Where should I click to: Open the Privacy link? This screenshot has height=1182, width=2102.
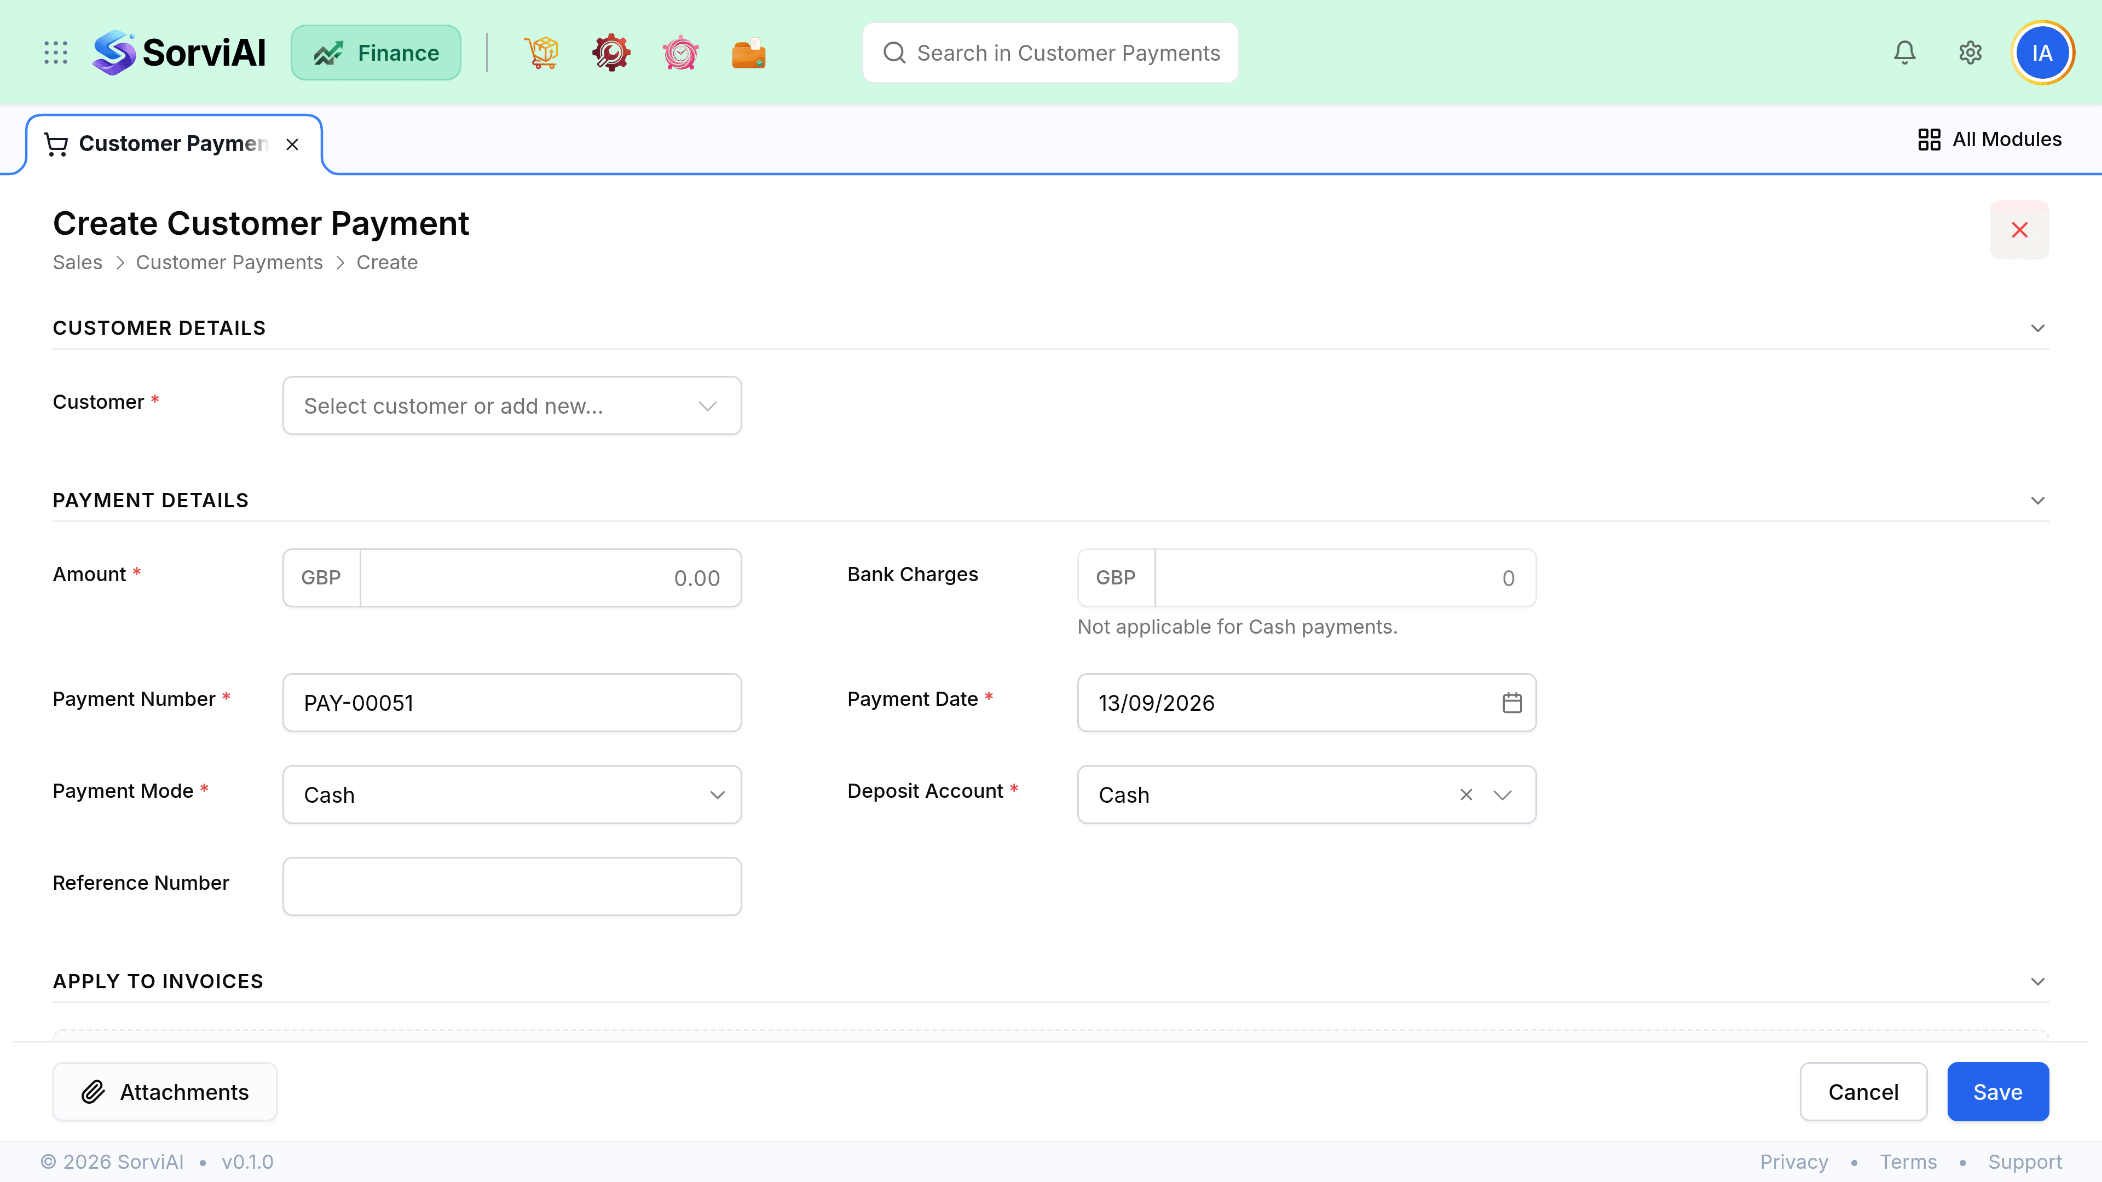1794,1162
